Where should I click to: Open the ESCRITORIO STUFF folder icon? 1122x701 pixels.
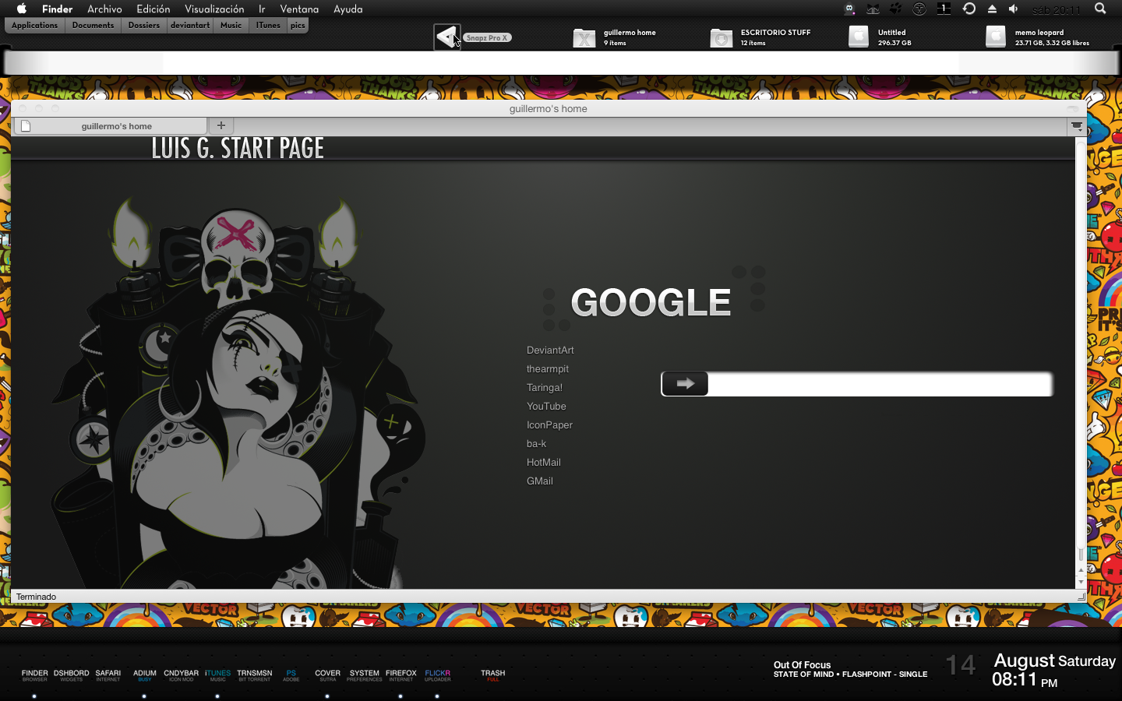tap(722, 37)
